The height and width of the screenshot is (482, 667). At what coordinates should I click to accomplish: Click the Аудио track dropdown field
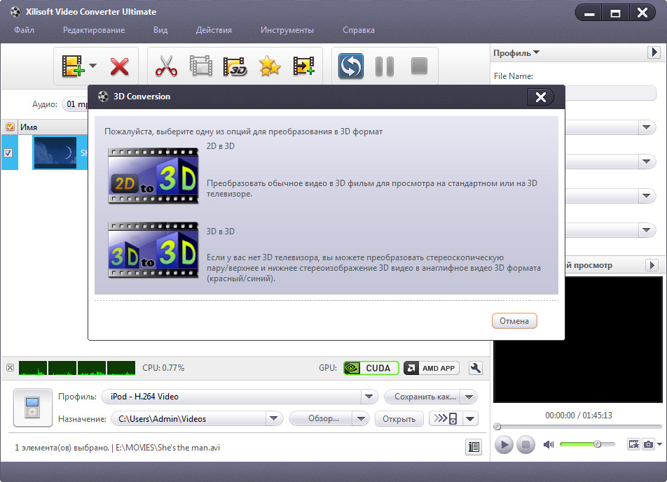tap(75, 104)
